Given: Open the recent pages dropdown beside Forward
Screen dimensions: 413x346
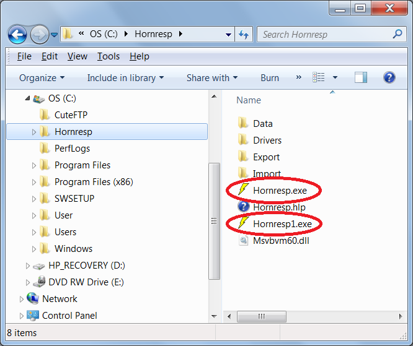Looking at the screenshot, I should pyautogui.click(x=54, y=35).
